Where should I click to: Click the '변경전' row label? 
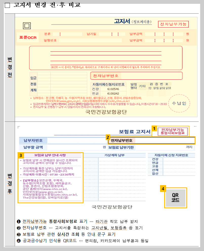10,67
